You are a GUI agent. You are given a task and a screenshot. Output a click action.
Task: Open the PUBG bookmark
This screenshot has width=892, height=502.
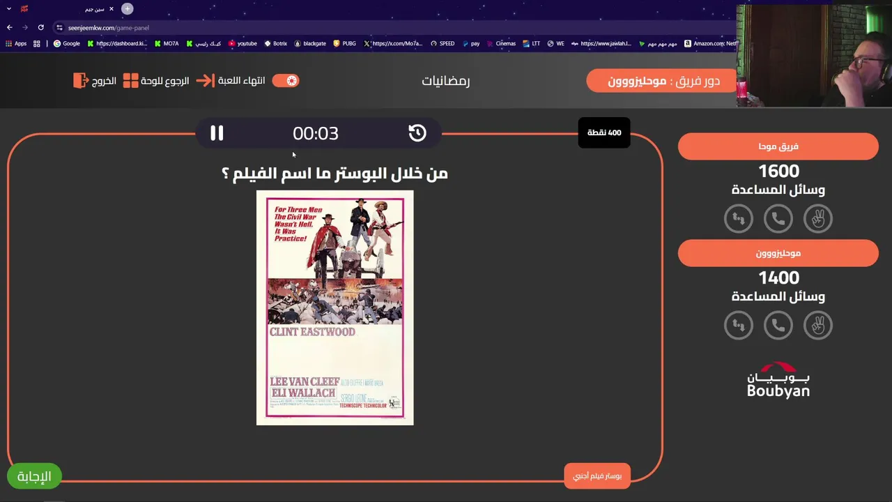click(x=344, y=43)
